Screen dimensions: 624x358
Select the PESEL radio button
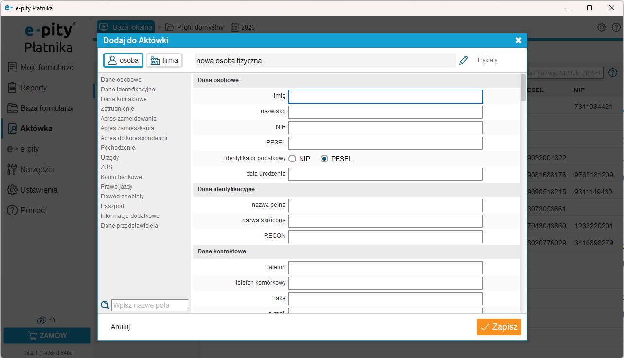(x=324, y=159)
